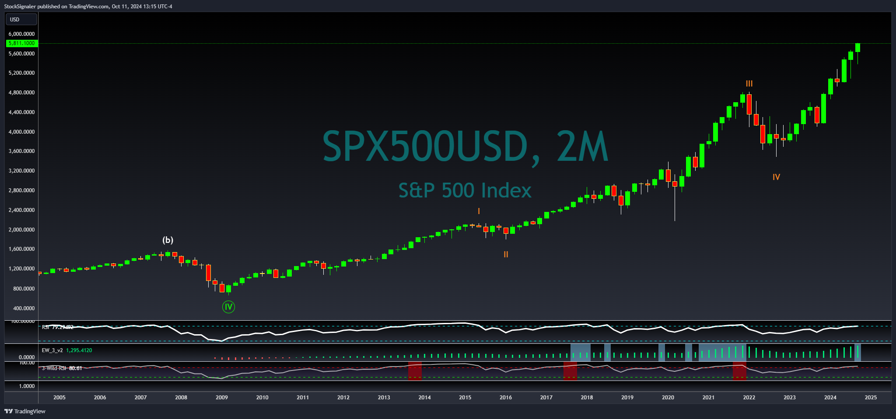
Task: Select the orange wave II label
Action: [506, 254]
